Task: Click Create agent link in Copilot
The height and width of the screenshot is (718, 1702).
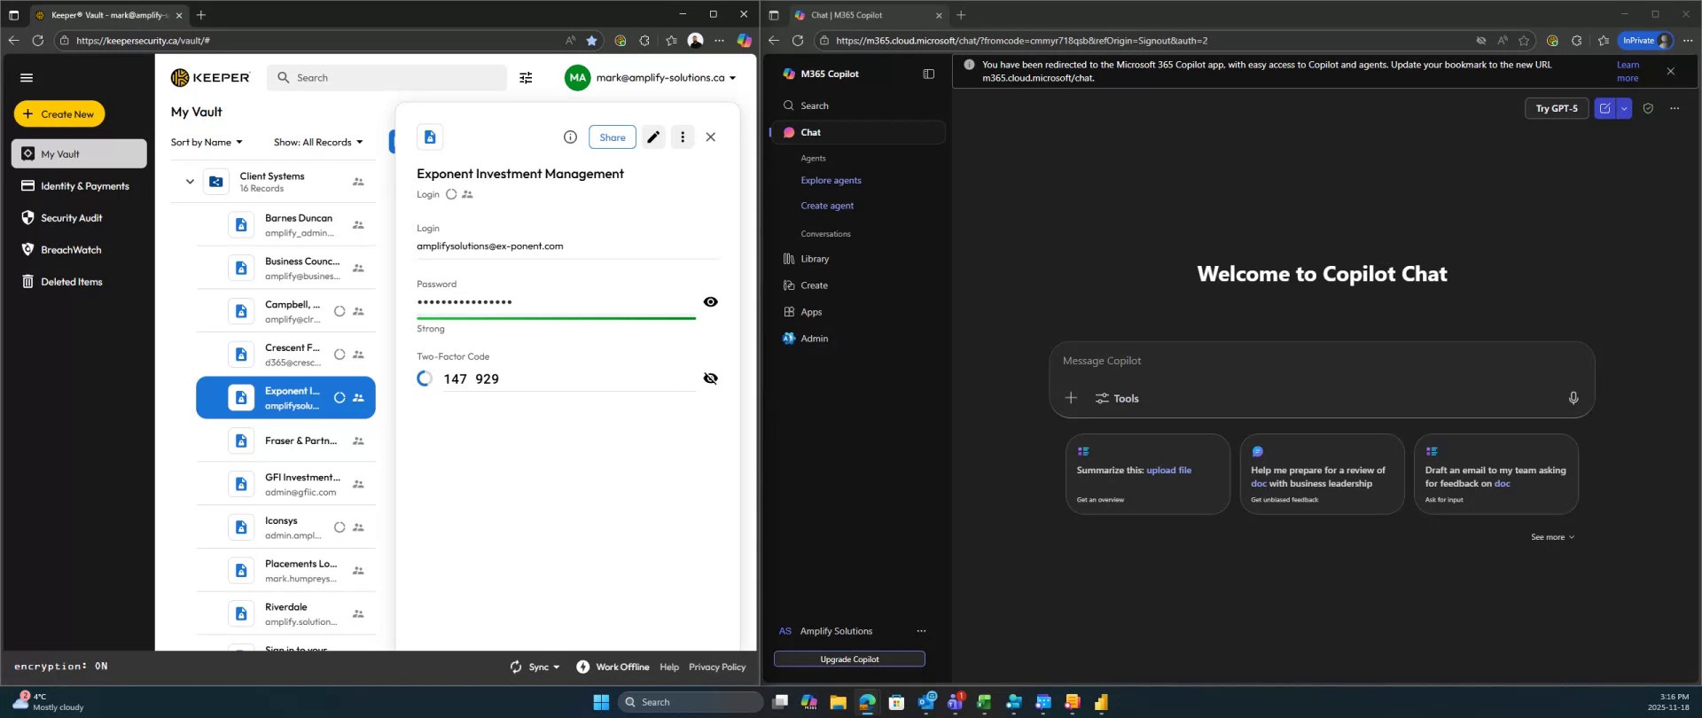Action: tap(827, 206)
